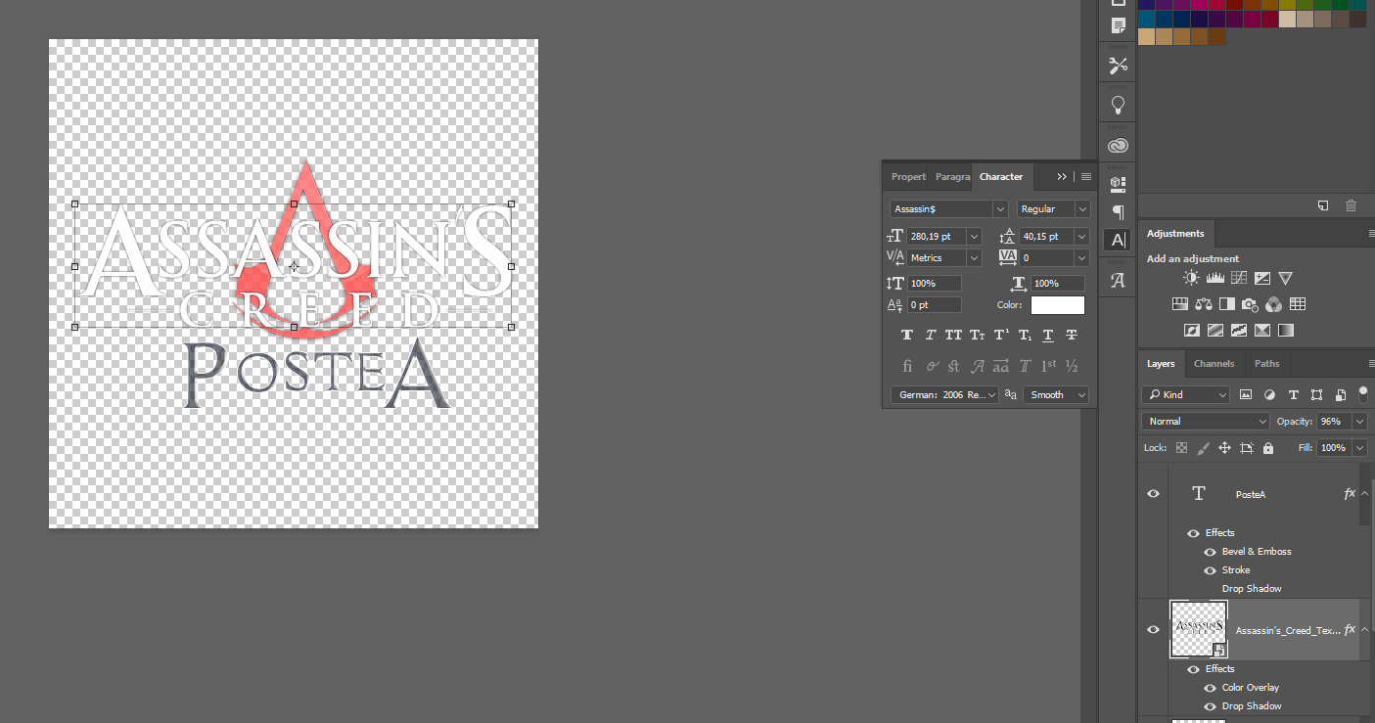Image resolution: width=1375 pixels, height=723 pixels.
Task: Open the 3D panel icon
Action: click(1118, 183)
